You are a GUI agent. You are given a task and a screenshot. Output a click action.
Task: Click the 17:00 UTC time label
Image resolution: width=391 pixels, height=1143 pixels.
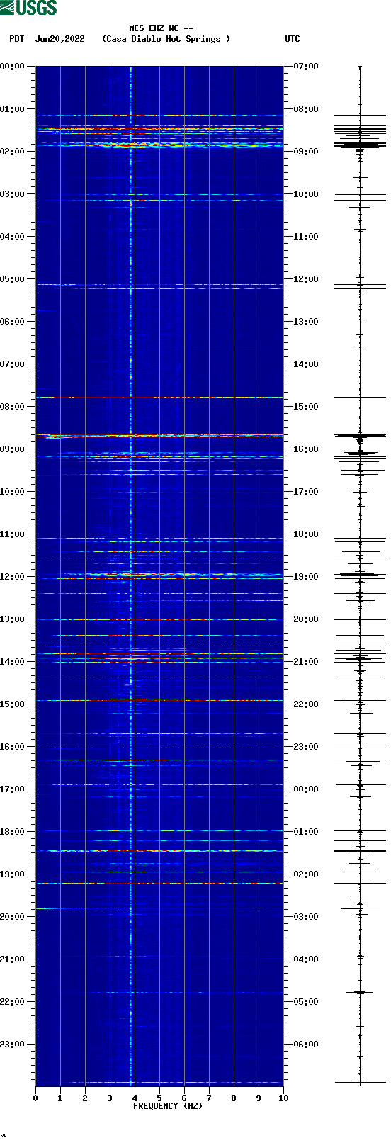tap(306, 492)
